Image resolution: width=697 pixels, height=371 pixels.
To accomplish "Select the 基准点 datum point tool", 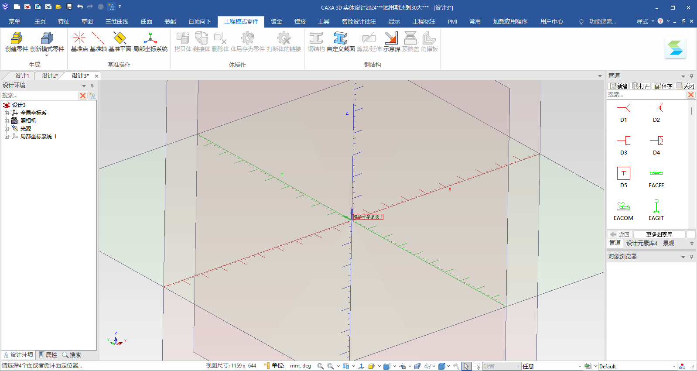I will pyautogui.click(x=79, y=39).
